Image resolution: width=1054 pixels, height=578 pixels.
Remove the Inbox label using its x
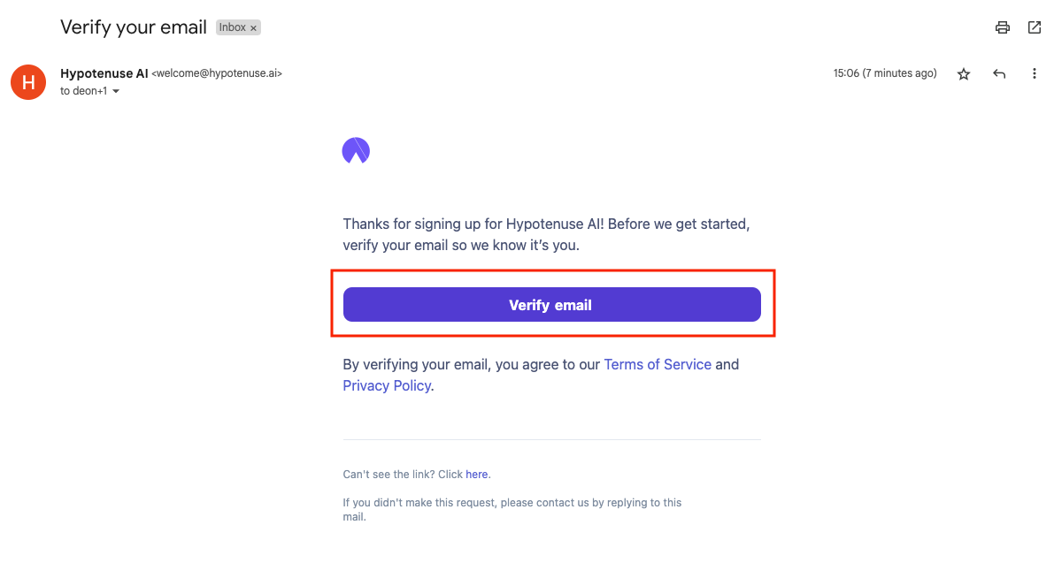point(254,28)
